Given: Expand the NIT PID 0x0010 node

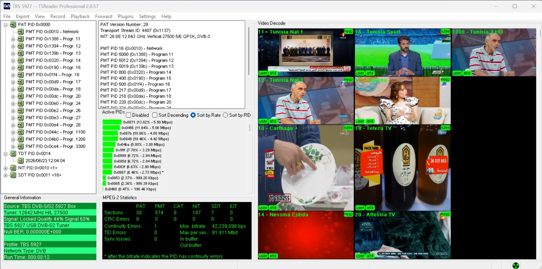Looking at the screenshot, I should [6, 168].
